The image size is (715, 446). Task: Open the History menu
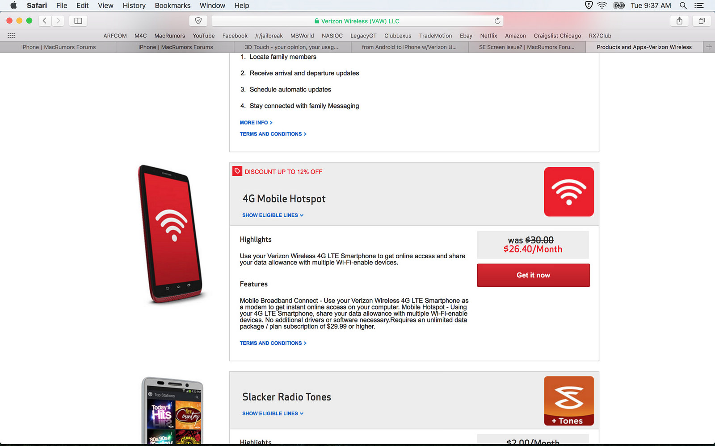click(x=134, y=5)
